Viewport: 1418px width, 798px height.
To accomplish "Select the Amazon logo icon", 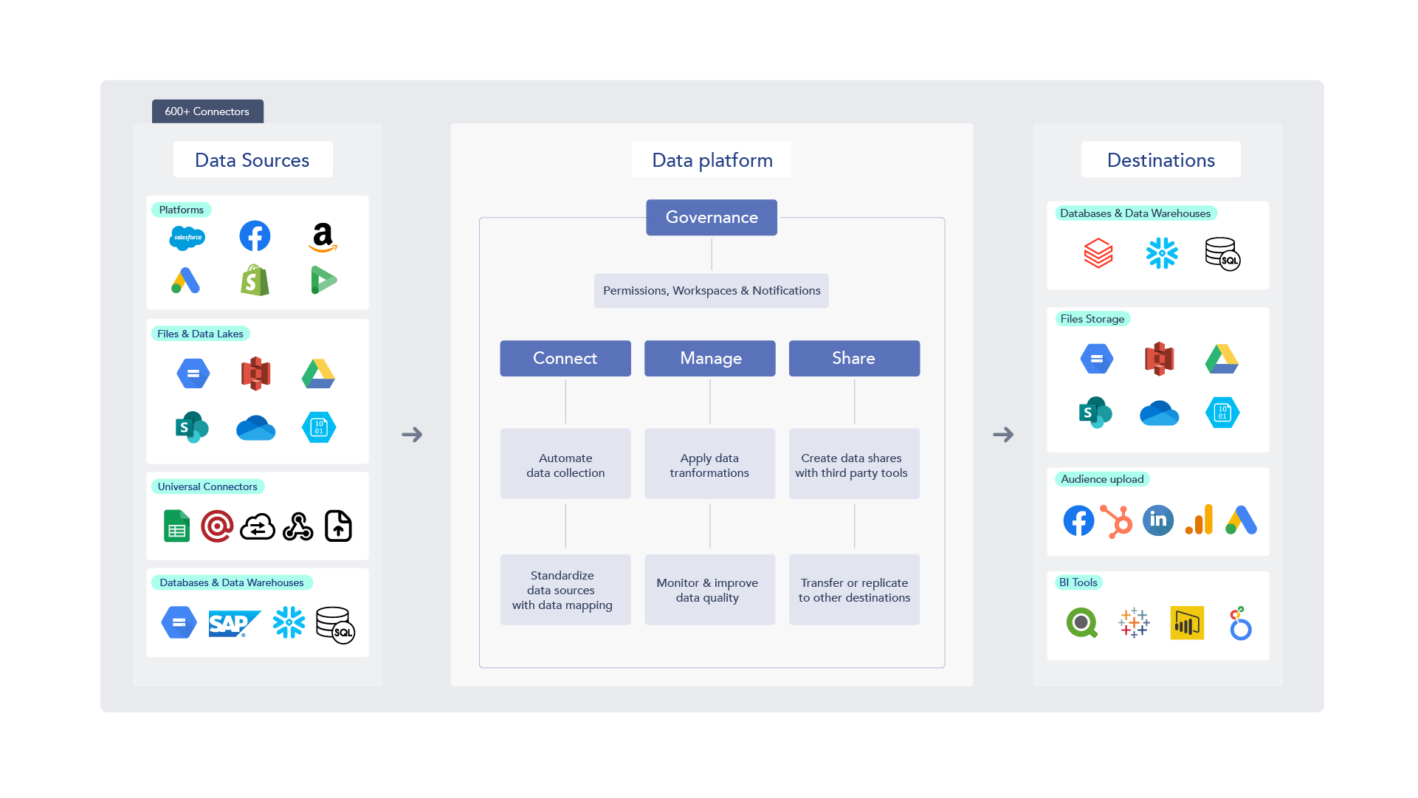I will pos(323,237).
